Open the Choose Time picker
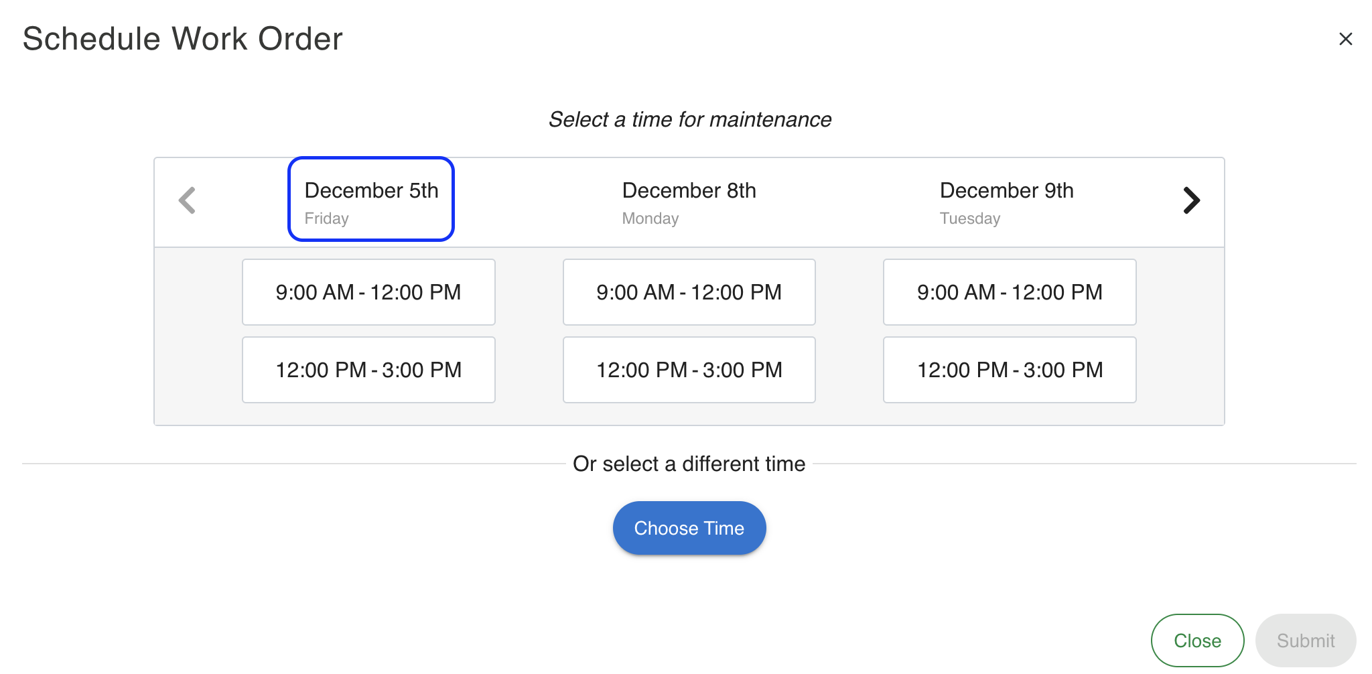Viewport: 1372px width, 674px height. click(x=689, y=528)
